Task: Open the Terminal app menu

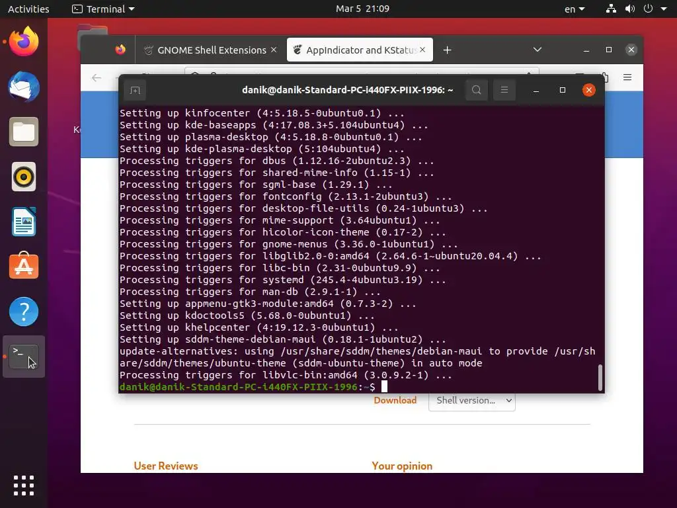Action: 103,9
